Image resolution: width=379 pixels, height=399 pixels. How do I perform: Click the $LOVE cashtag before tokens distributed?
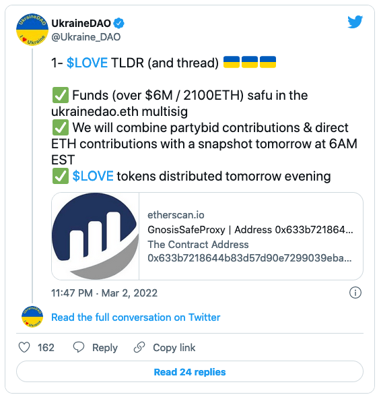click(93, 176)
